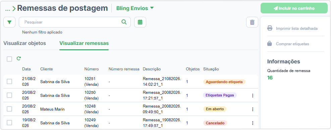Click the Etiquetas Pagas status badge
This screenshot has width=331, height=130.
point(220,95)
